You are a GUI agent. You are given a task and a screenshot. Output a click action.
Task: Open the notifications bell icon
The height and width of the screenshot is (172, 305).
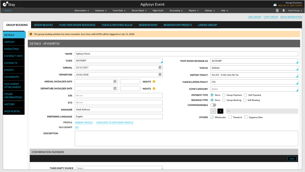284,11
